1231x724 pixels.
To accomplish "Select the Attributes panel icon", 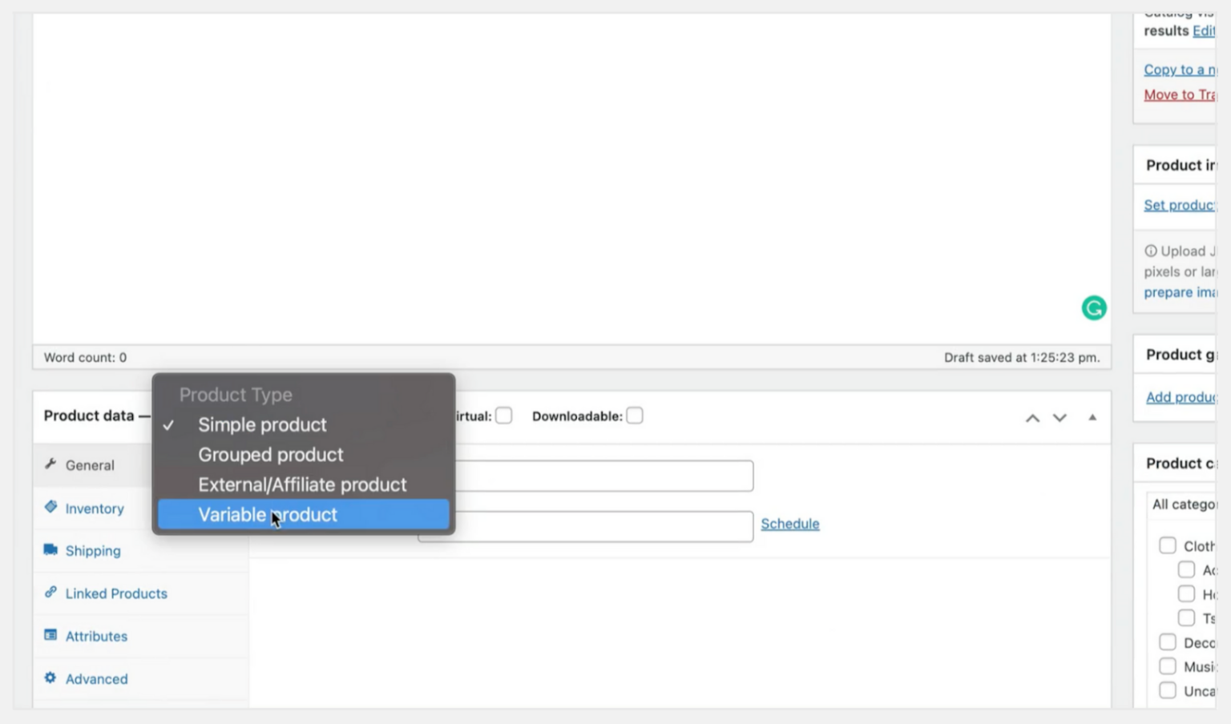I will [x=50, y=636].
